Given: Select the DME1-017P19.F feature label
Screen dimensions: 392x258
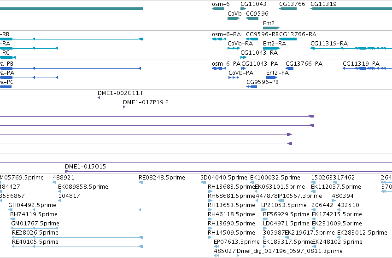Looking at the screenshot, I should click(x=146, y=102).
